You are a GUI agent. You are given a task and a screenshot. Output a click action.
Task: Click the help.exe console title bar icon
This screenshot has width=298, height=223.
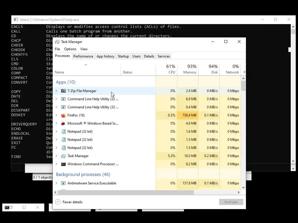click(x=16, y=19)
